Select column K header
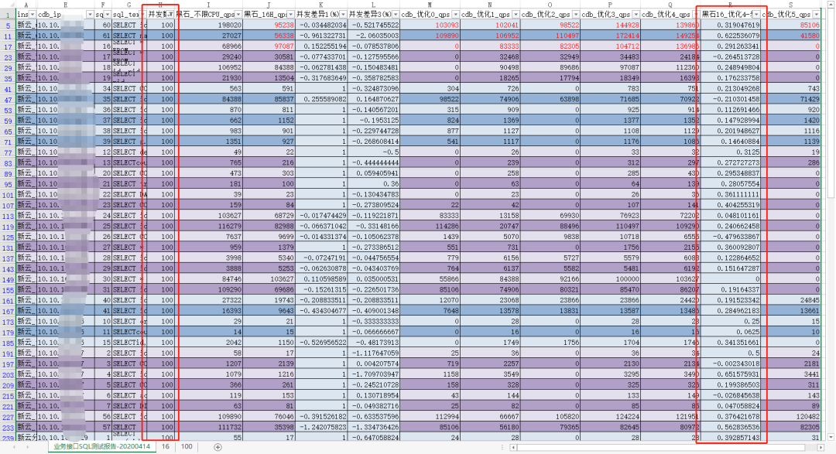 pos(321,5)
